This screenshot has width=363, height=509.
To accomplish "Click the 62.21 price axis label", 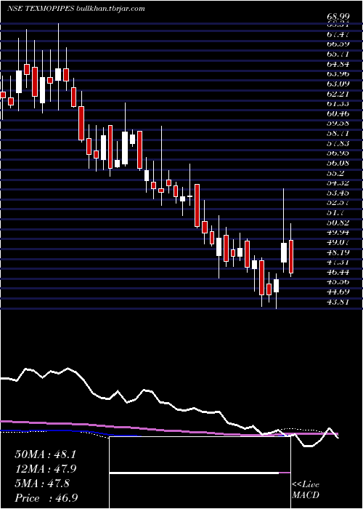I will pos(338,94).
